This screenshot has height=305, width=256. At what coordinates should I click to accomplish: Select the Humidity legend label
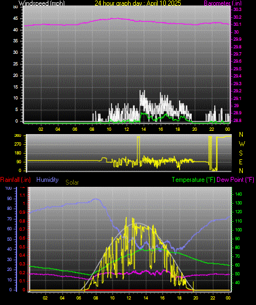click(x=47, y=180)
